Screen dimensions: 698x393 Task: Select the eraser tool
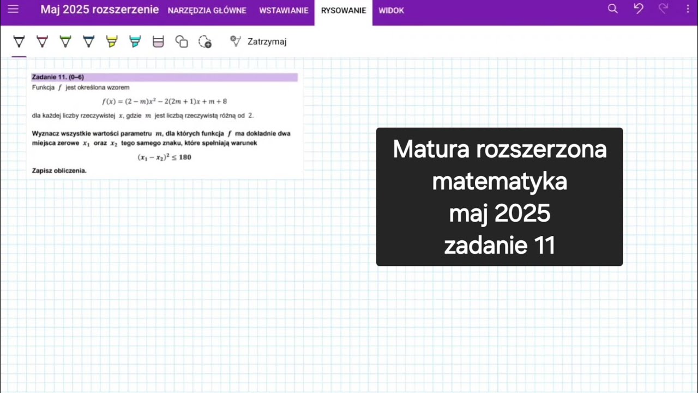coord(158,41)
